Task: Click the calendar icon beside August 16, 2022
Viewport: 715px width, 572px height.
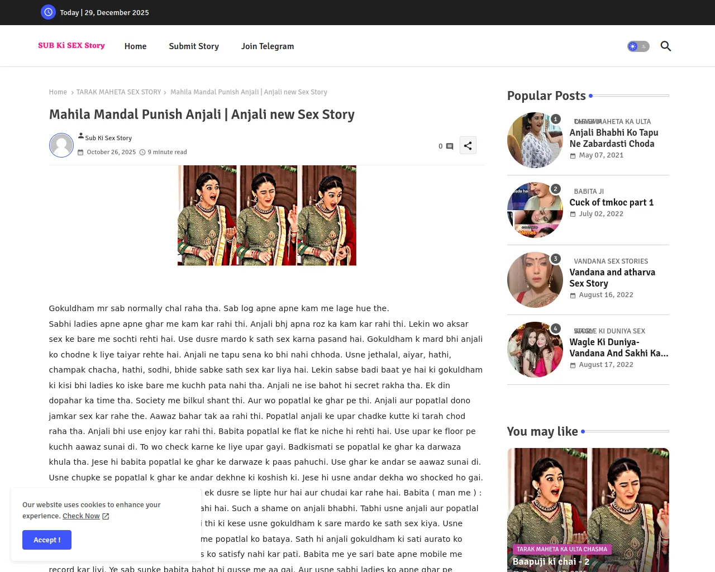Action: click(573, 295)
